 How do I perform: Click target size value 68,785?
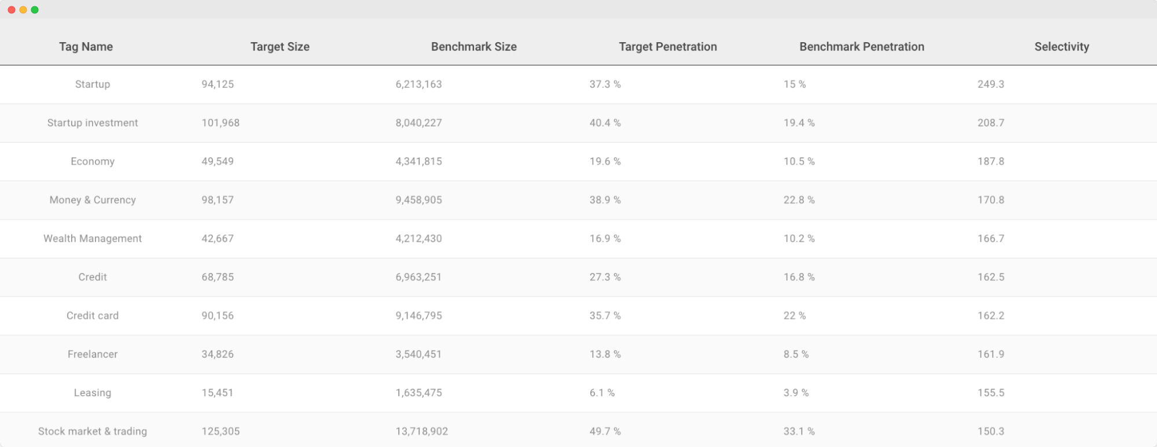pos(218,277)
